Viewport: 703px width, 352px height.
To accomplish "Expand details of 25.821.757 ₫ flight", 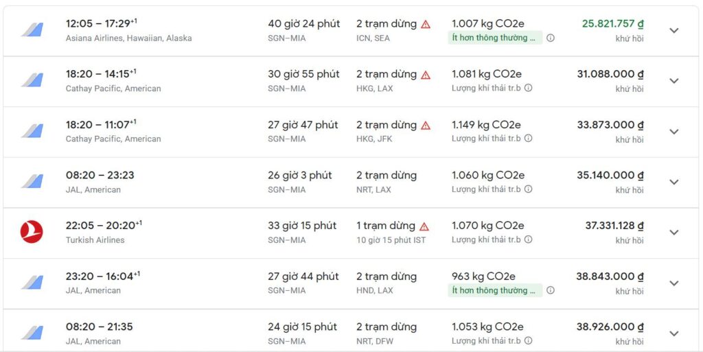I will click(x=673, y=31).
